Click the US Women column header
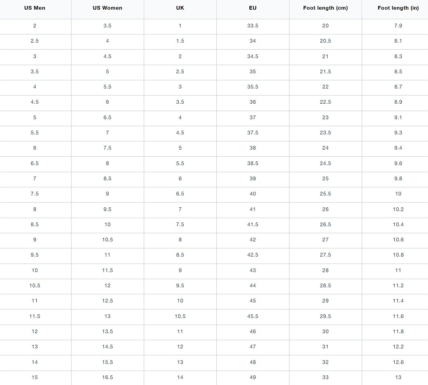Image resolution: width=428 pixels, height=385 pixels. (x=107, y=8)
